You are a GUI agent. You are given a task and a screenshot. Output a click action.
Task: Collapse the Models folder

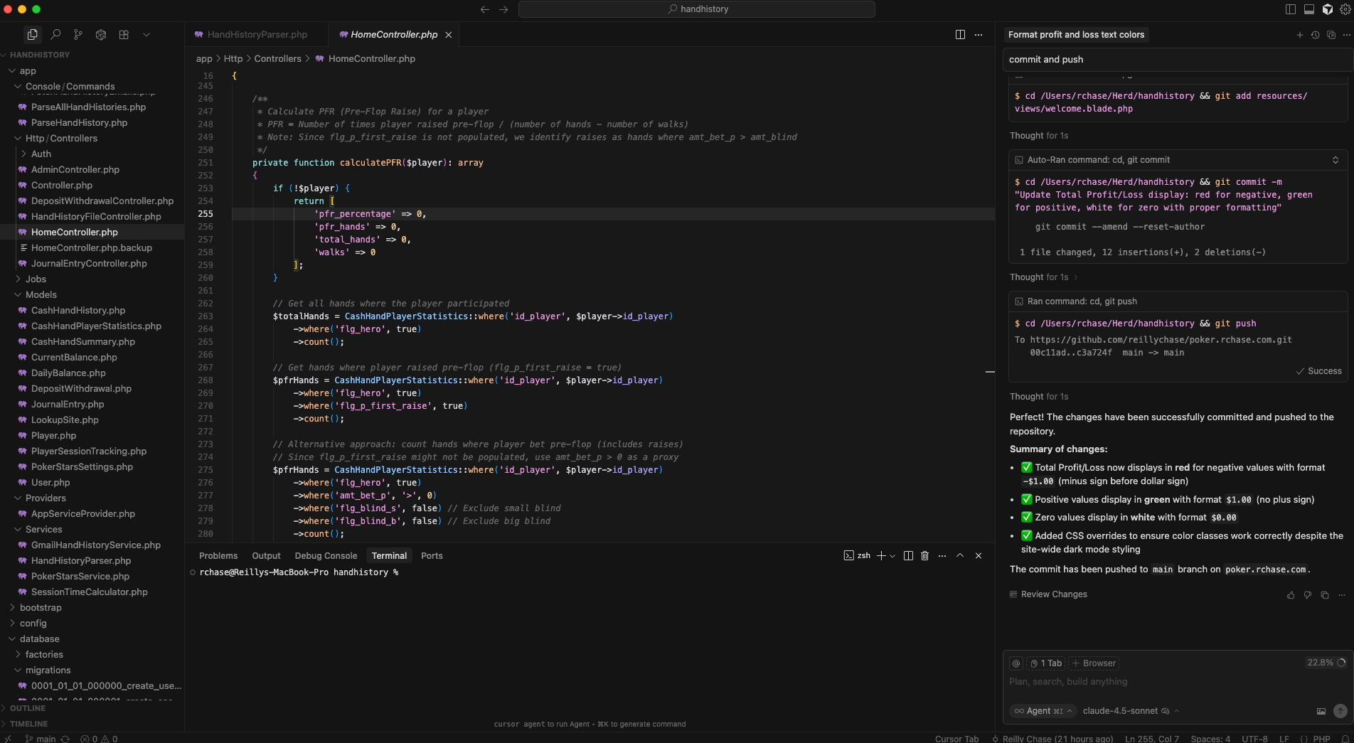pos(41,294)
